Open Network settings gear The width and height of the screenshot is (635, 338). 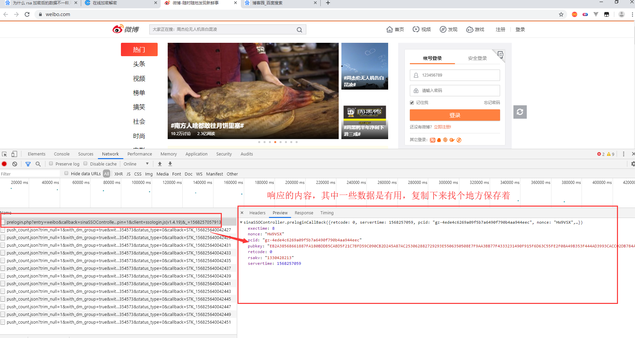[x=632, y=164]
